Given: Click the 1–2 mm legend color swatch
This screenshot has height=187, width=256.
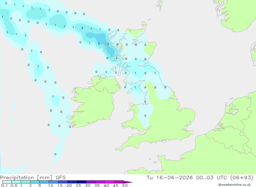Looking at the screenshot, I should point(26,182).
